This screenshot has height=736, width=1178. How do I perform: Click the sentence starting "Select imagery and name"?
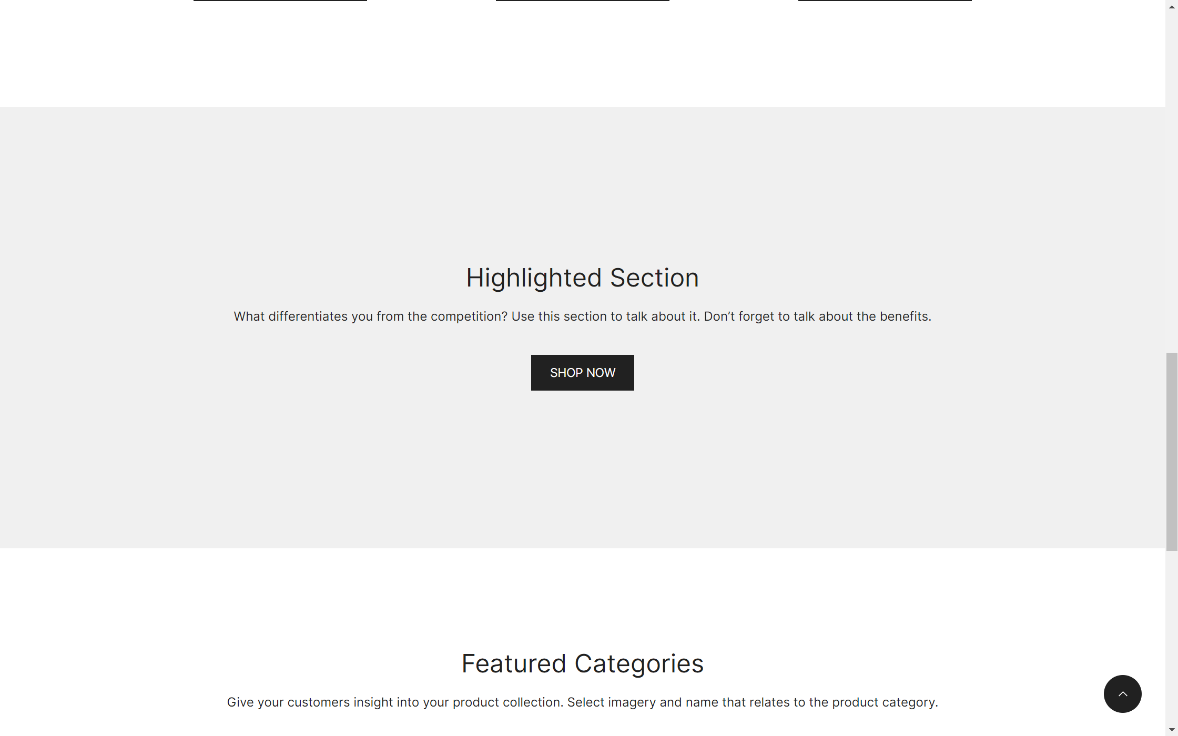pyautogui.click(x=752, y=702)
